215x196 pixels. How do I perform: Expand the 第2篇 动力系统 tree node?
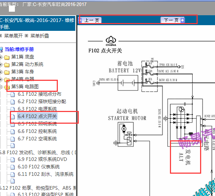[1, 65]
